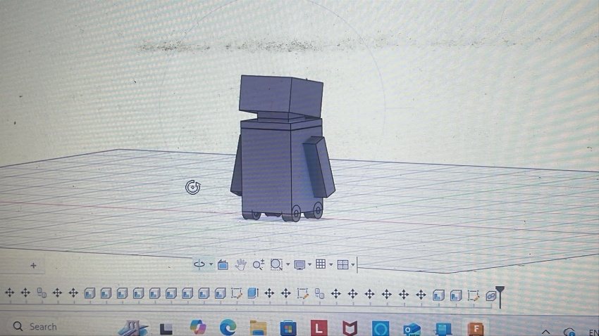This screenshot has height=336, width=599.
Task: Expand the Grid and Snaps dropdown arrow
Action: [331, 264]
